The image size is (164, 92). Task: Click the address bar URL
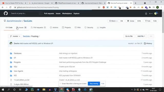click(x=38, y=7)
